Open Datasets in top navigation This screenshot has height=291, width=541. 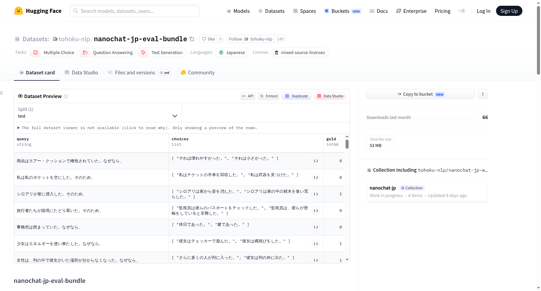pos(272,11)
